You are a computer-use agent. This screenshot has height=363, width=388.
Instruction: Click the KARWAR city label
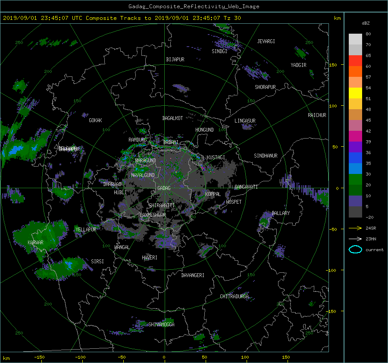coord(35,242)
